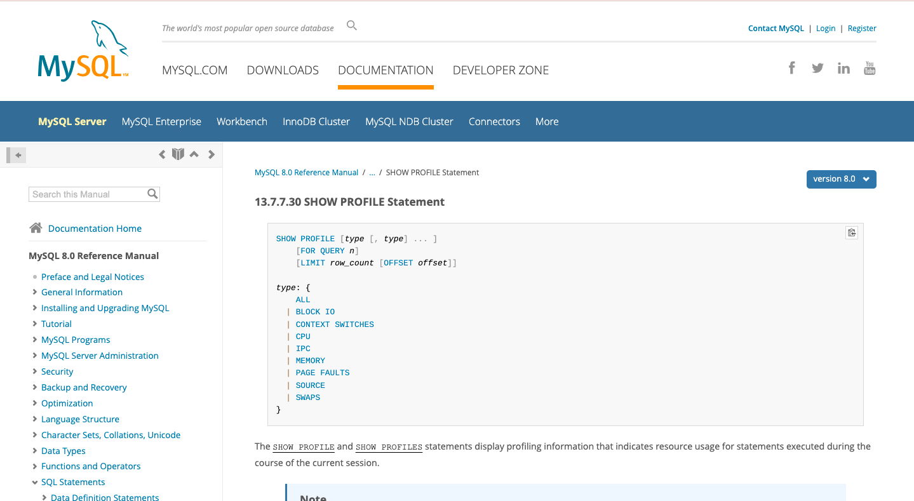The width and height of the screenshot is (914, 501).
Task: Submit the manual search magnifier icon
Action: pyautogui.click(x=152, y=194)
